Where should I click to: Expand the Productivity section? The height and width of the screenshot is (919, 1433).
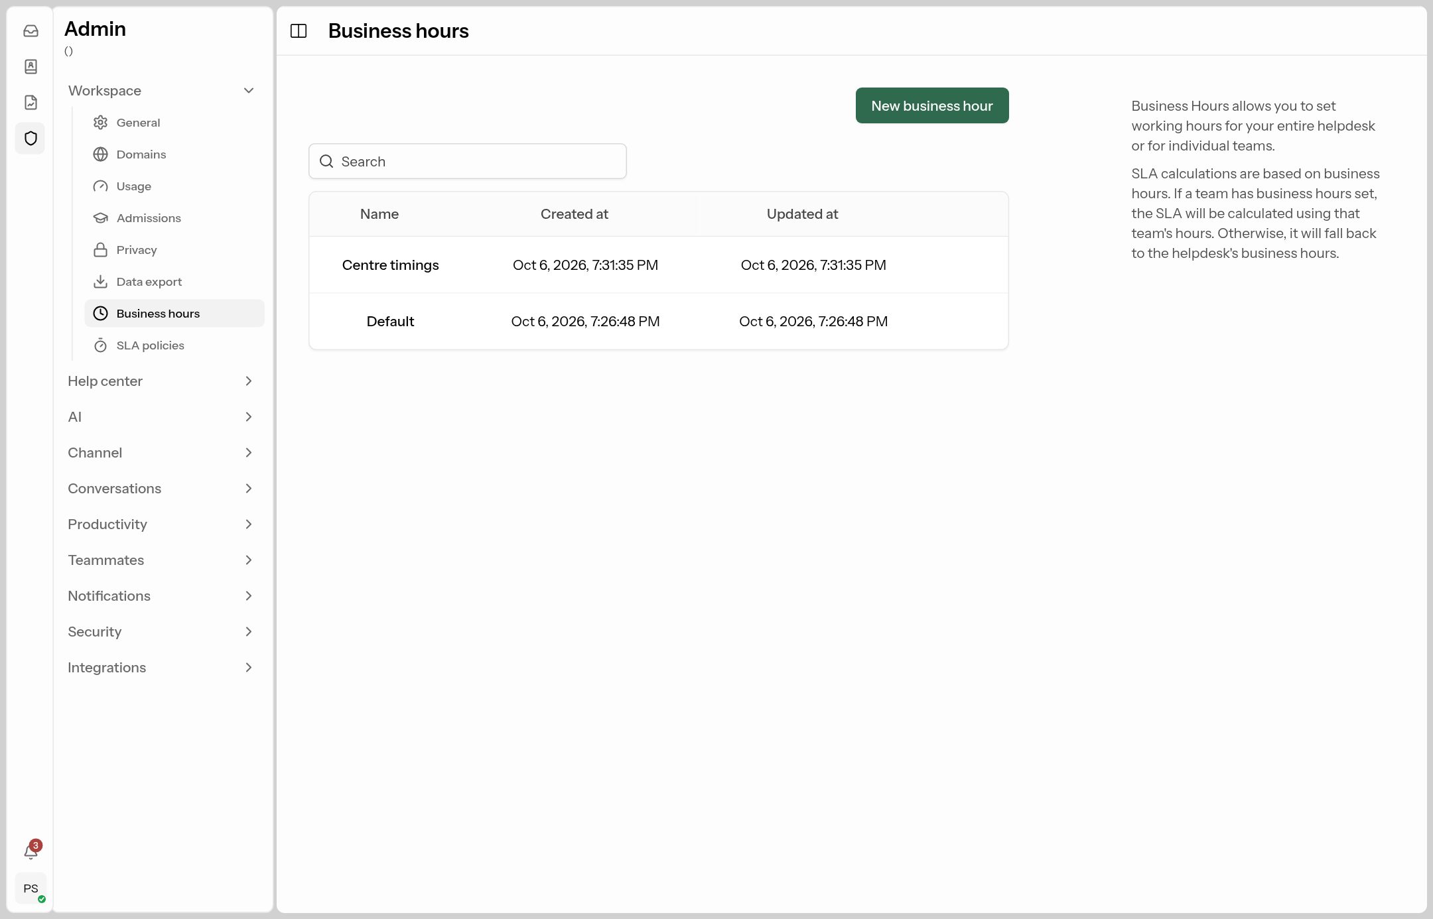[162, 524]
